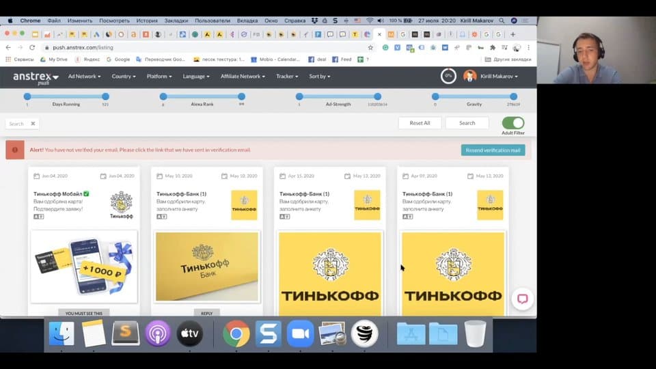Expand Tracker dropdown
The width and height of the screenshot is (656, 369).
click(287, 77)
